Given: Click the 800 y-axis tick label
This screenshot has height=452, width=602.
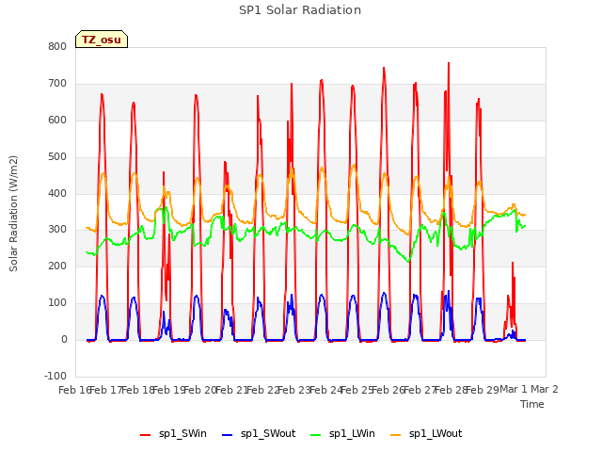Looking at the screenshot, I should (57, 46).
